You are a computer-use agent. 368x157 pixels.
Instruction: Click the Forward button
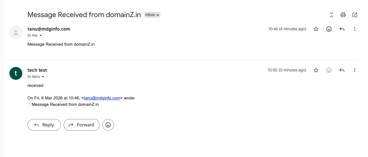point(82,125)
